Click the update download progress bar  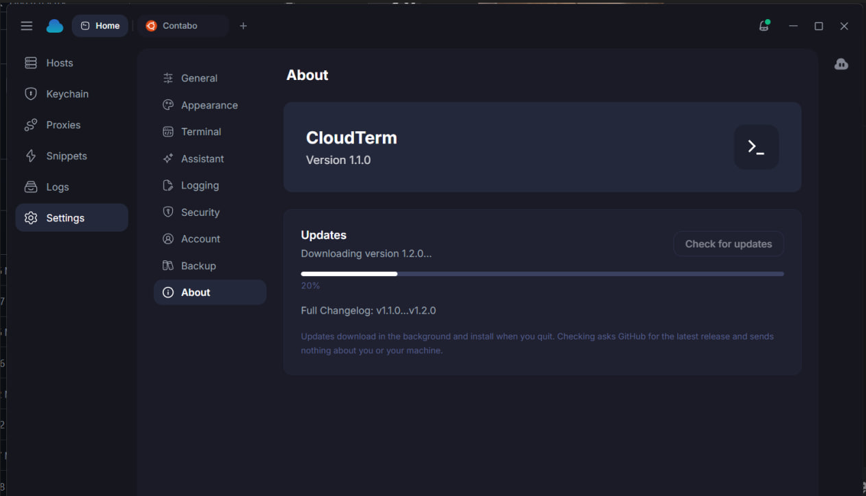(542, 274)
